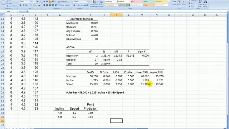This screenshot has height=129, width=229.
Task: Select the Speed coefficient 15.389 cell
Action: pyautogui.click(x=91, y=84)
